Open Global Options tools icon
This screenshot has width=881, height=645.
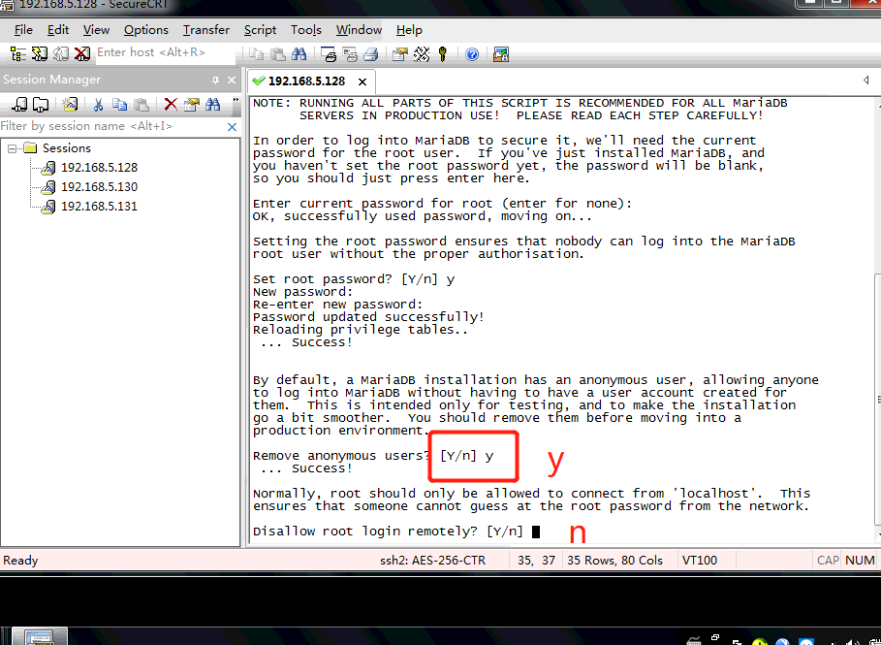[422, 54]
